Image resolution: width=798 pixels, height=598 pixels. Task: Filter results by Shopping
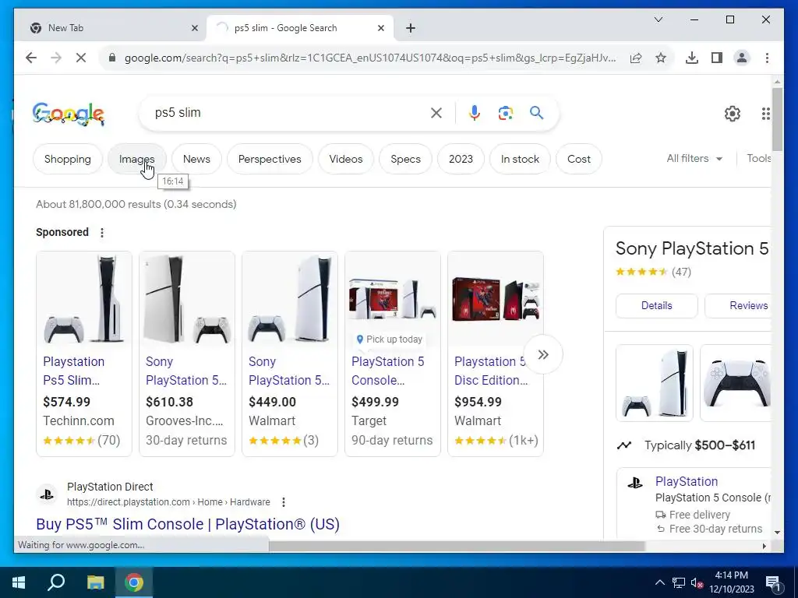point(67,159)
